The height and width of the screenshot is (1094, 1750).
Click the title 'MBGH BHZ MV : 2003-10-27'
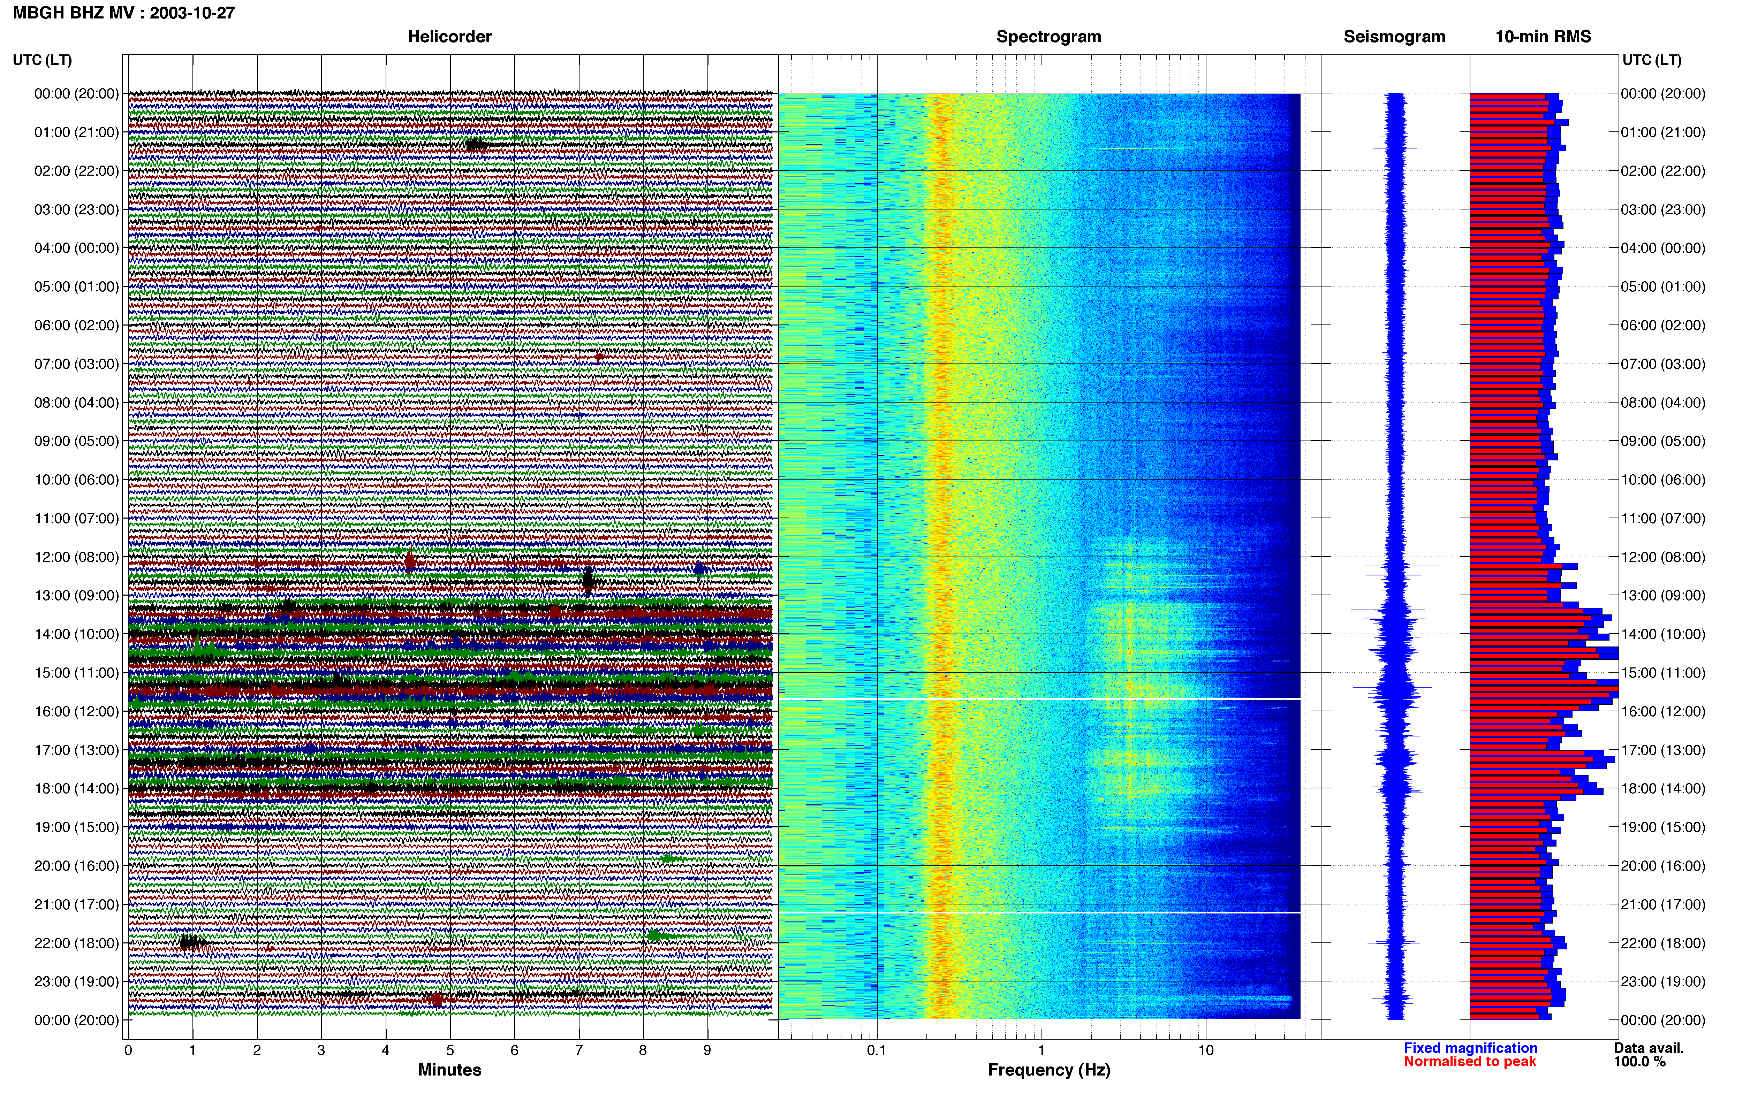(124, 12)
